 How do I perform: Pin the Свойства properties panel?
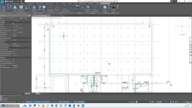pyautogui.click(x=29, y=16)
